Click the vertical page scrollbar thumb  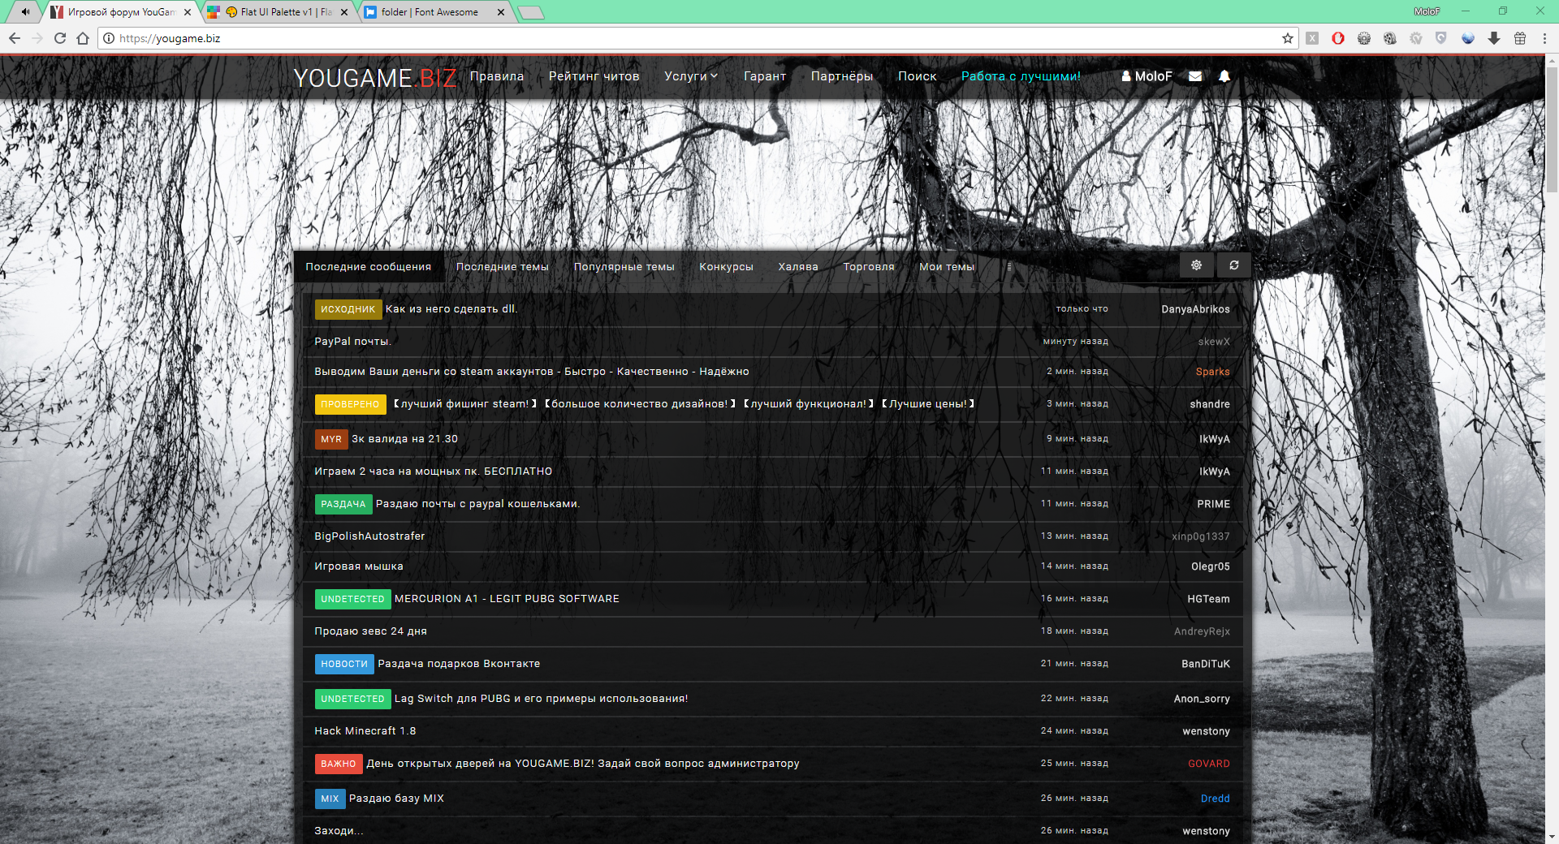click(x=1552, y=128)
